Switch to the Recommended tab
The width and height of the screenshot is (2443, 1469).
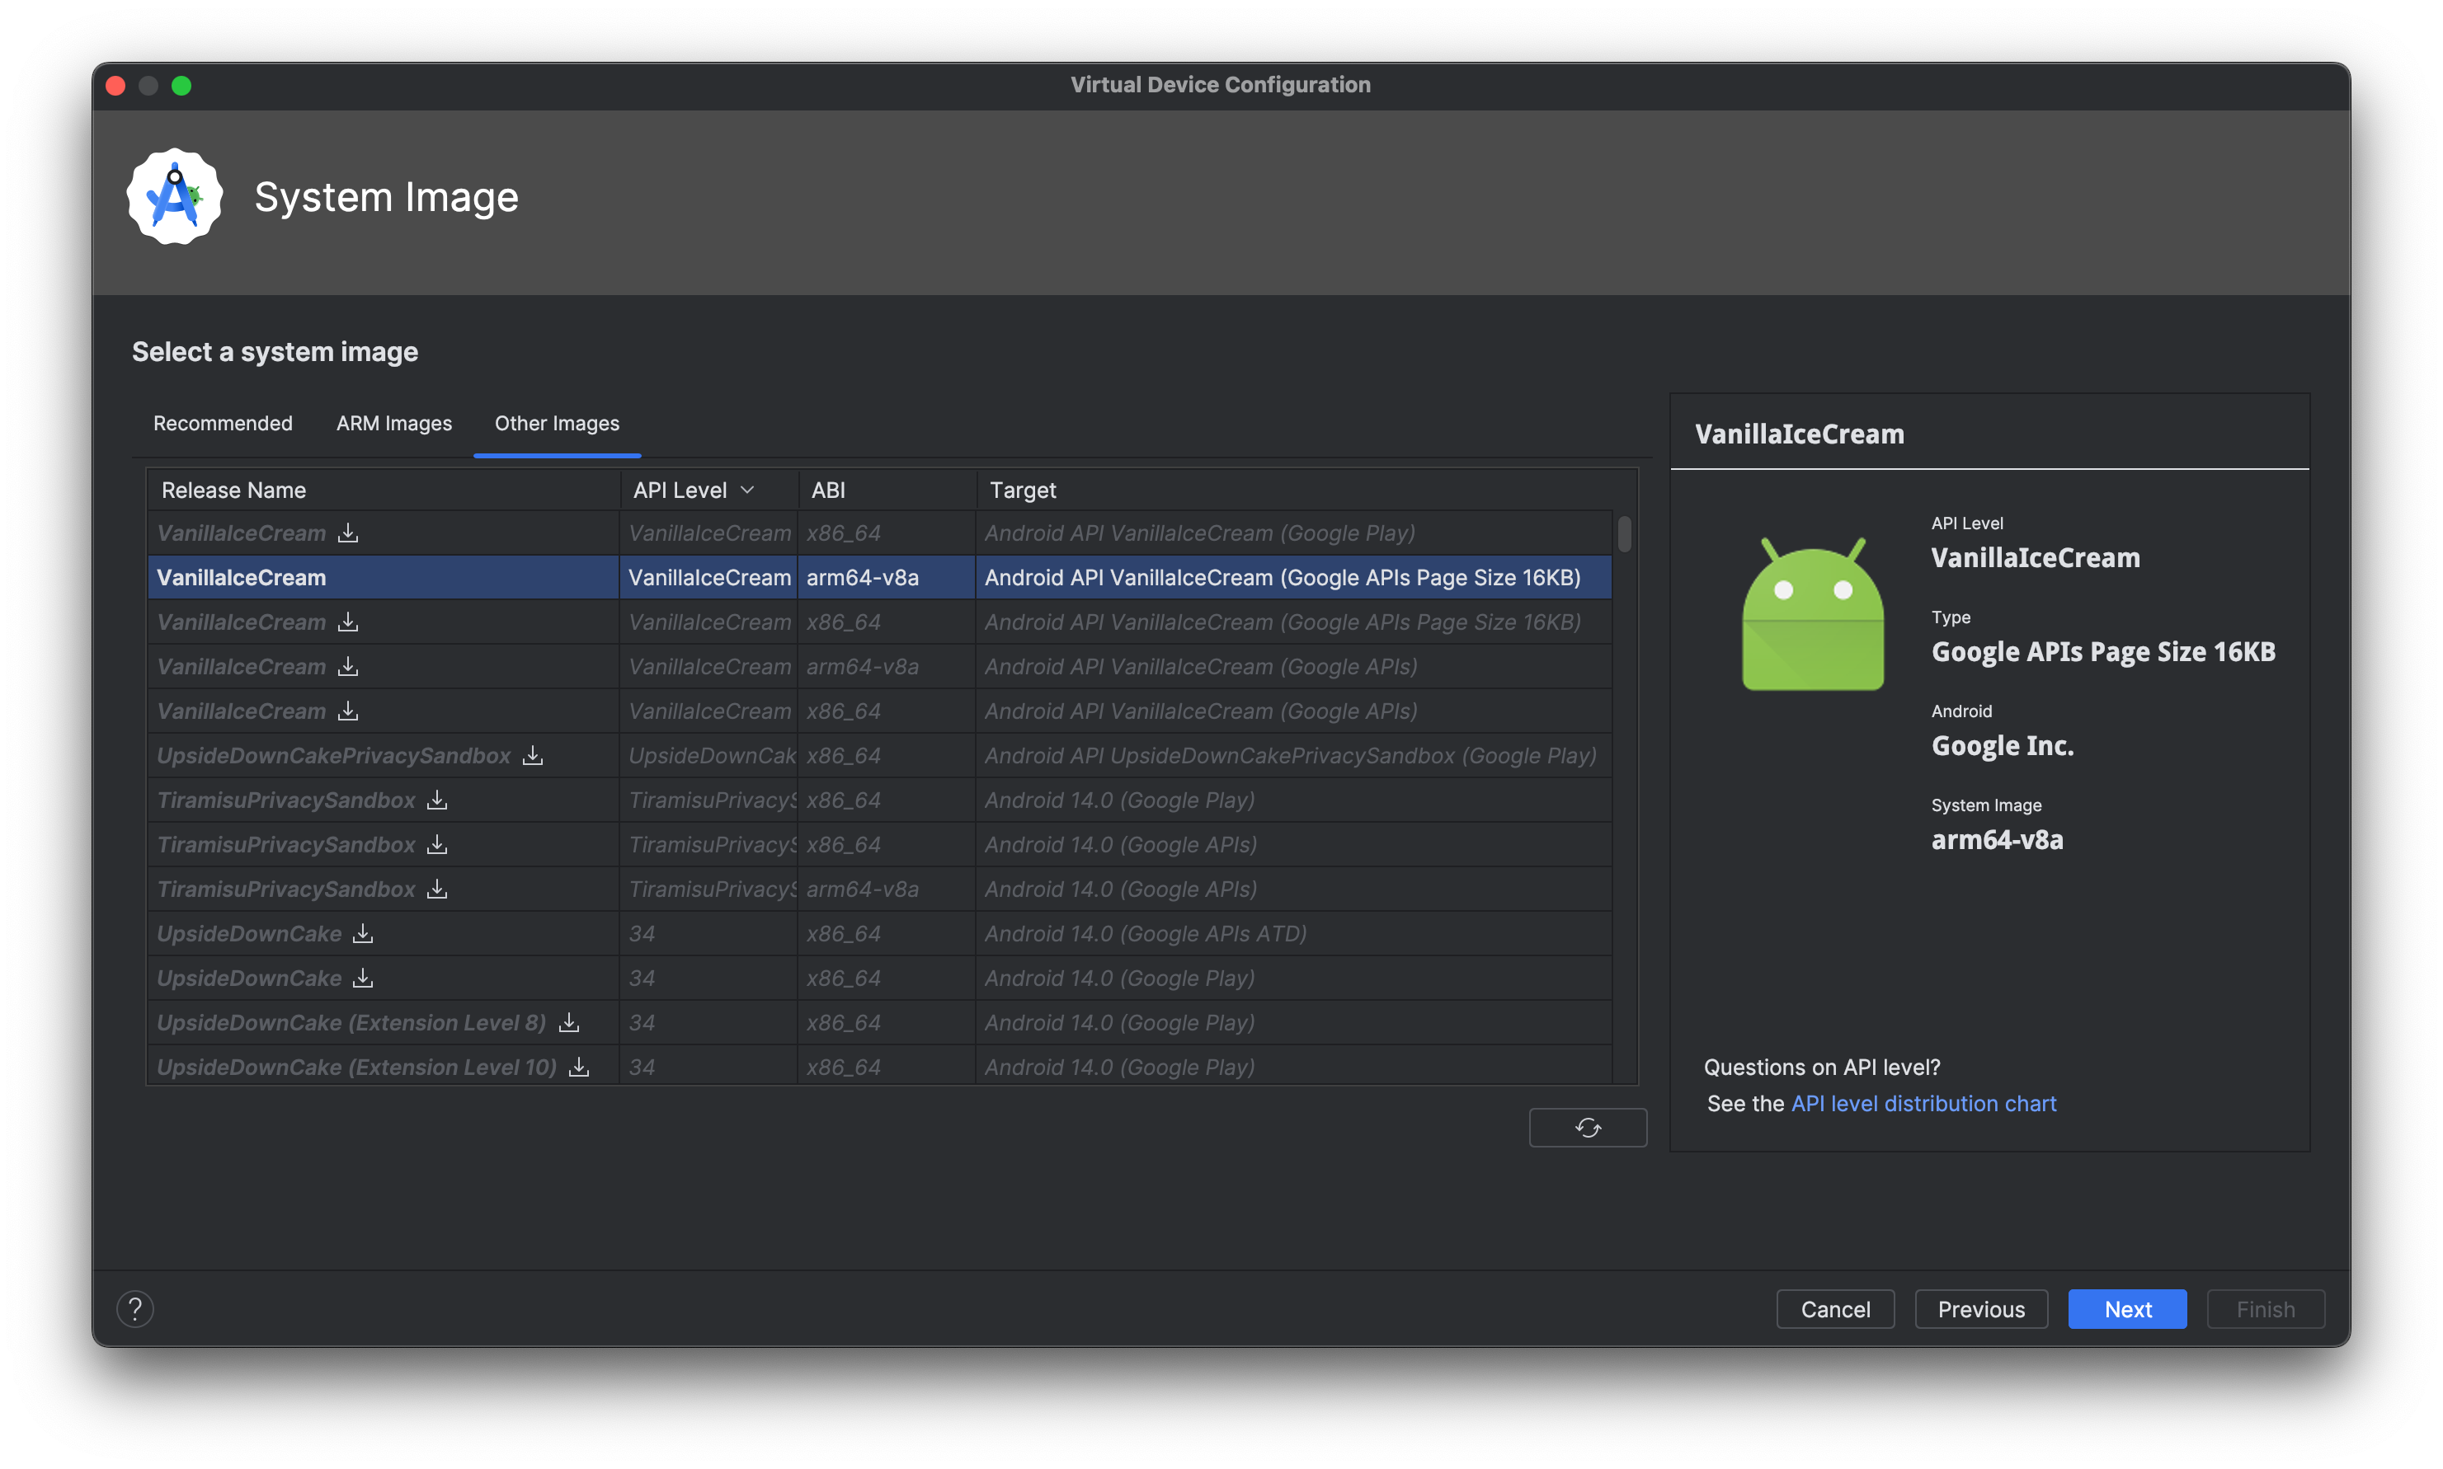coord(224,424)
